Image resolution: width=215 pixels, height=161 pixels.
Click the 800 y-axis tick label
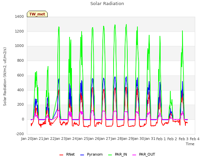[x=20, y=60]
